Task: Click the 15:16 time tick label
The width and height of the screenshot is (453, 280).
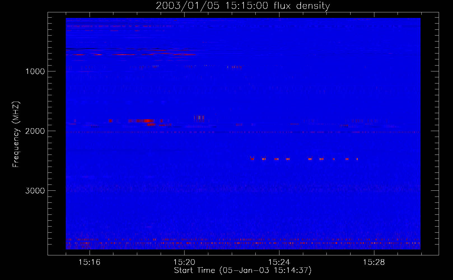Action: 89,262
